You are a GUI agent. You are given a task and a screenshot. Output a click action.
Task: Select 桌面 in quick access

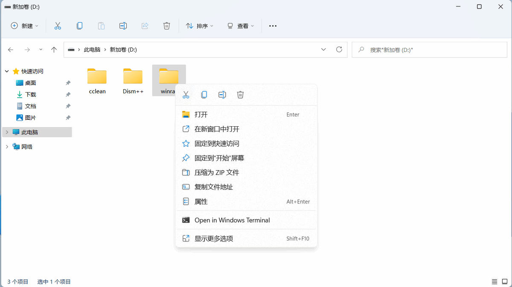point(30,83)
